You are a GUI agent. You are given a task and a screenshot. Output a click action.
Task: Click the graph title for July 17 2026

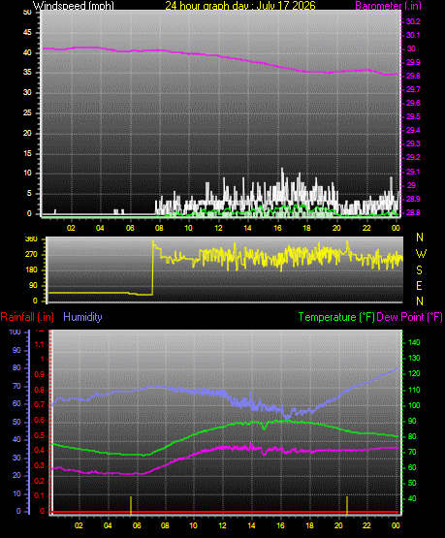click(x=240, y=6)
